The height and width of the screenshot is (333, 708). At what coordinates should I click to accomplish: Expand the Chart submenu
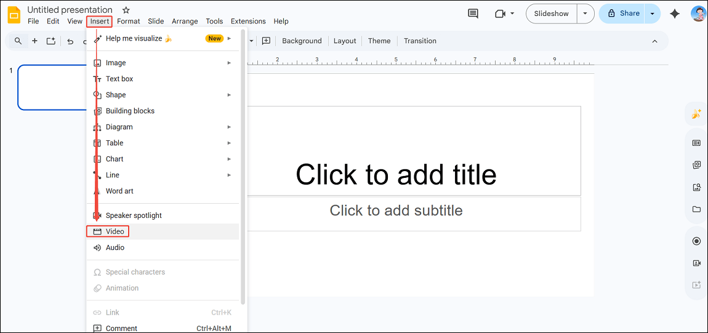[x=163, y=159]
